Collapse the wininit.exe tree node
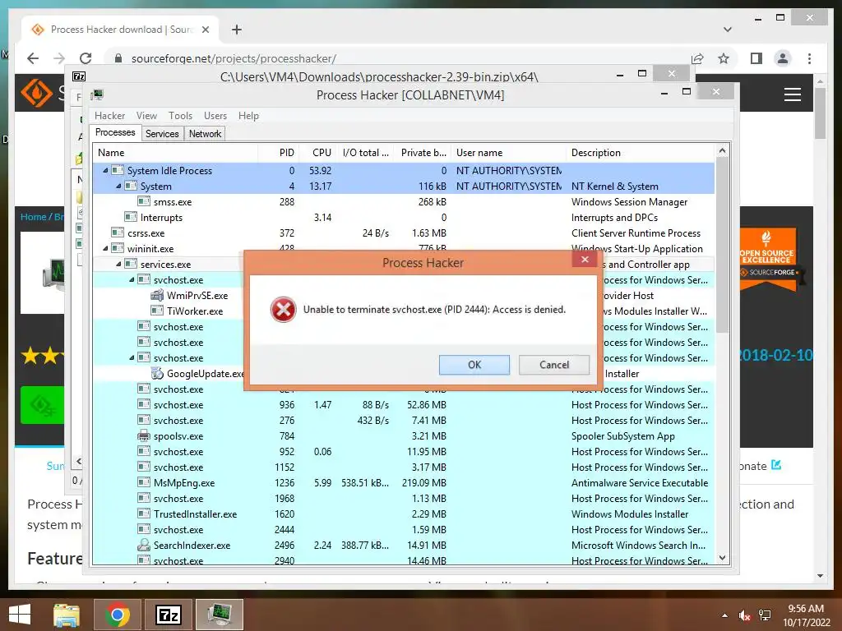 pos(105,248)
